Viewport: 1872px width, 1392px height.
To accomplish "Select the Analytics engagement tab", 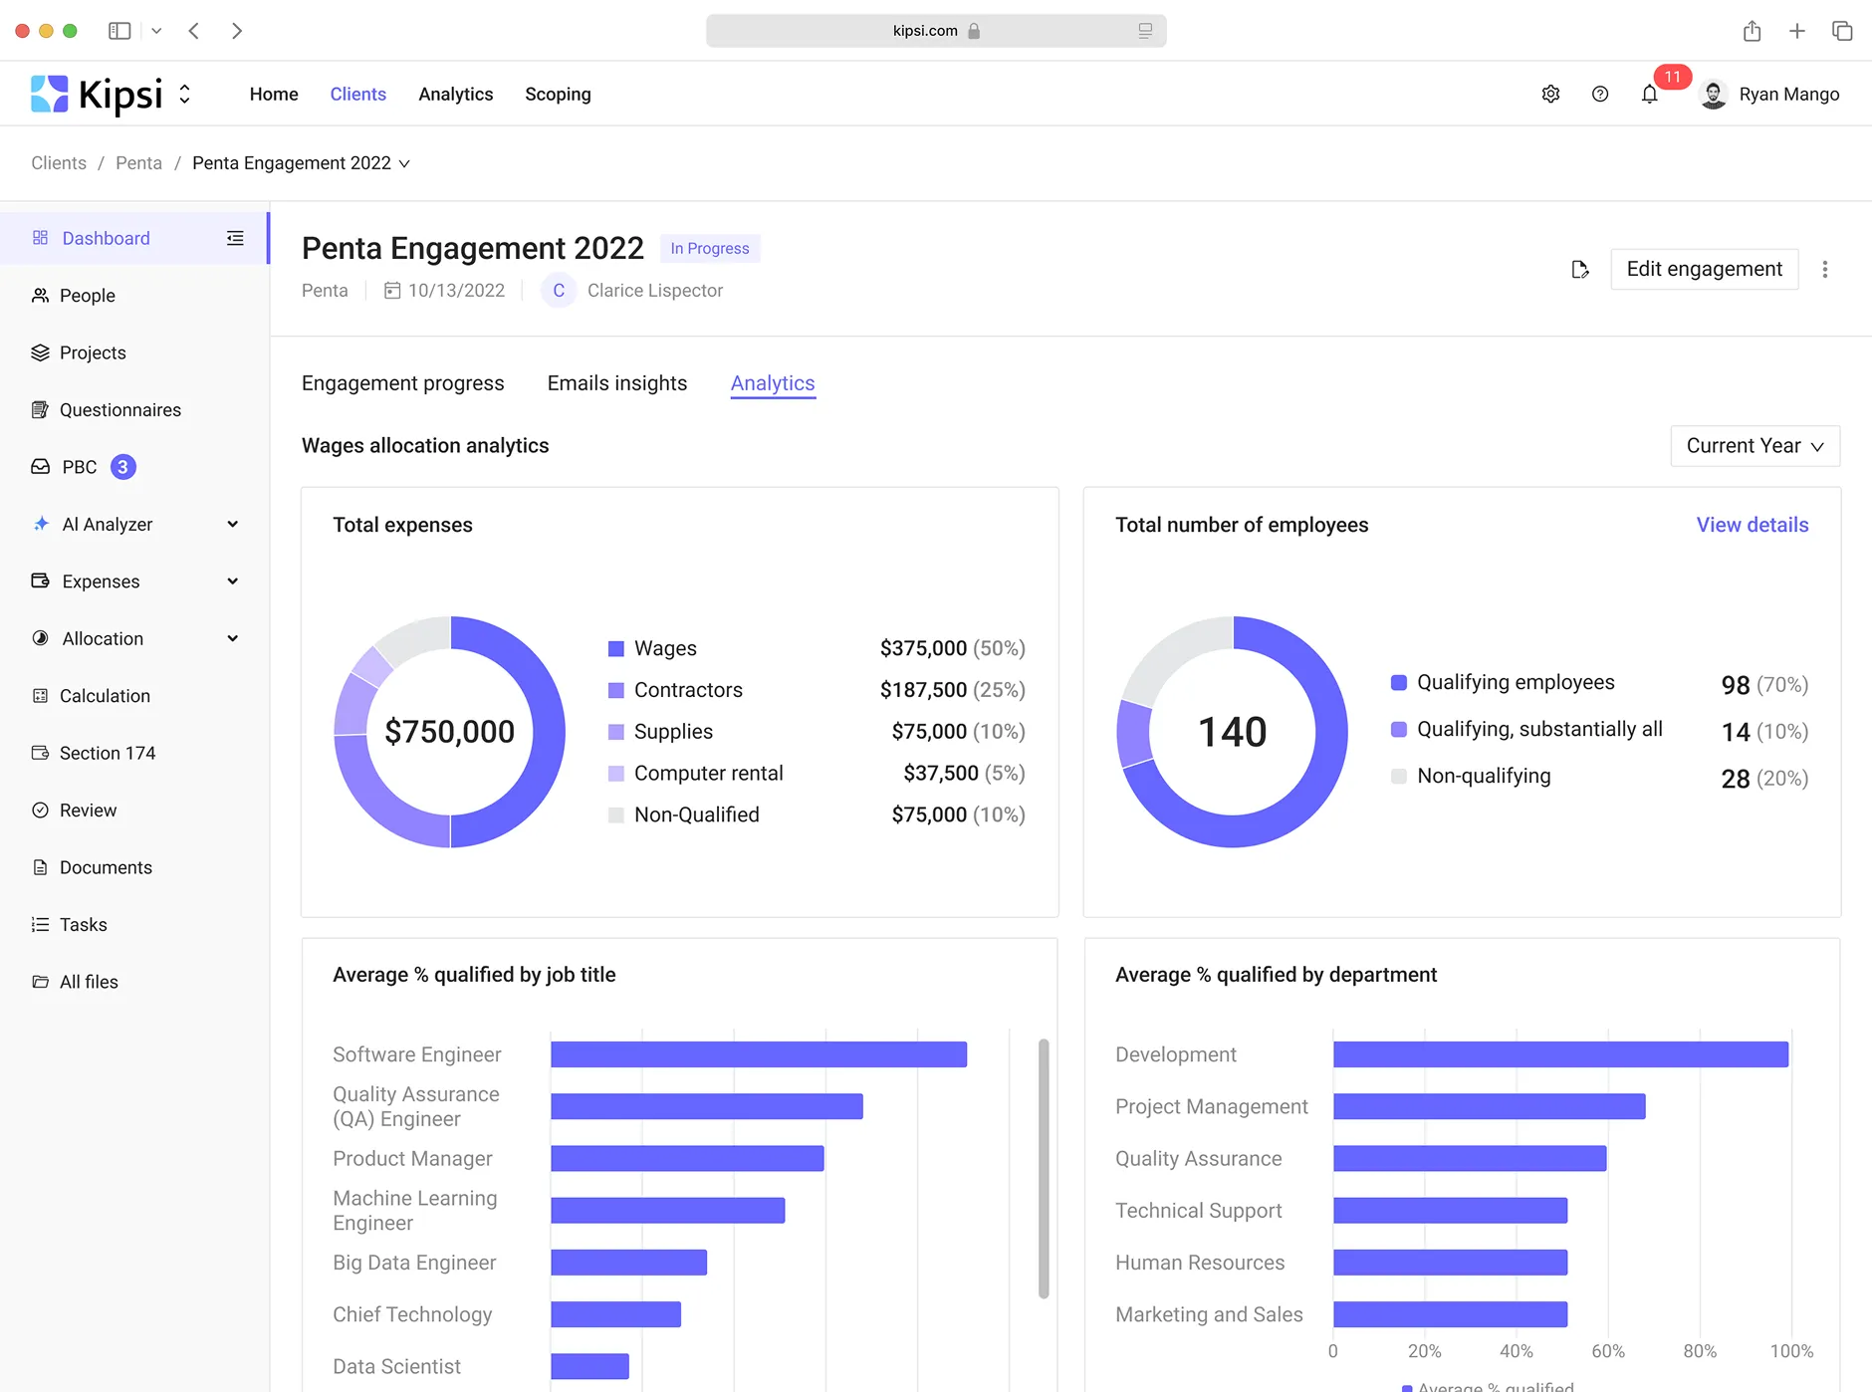I will click(x=773, y=383).
